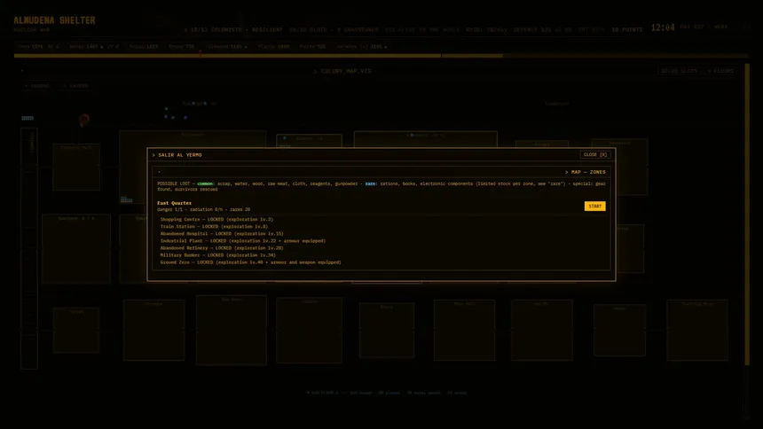Image resolution: width=763 pixels, height=429 pixels.
Task: Click the COLONY_MAP.VIS panel header
Action: click(x=342, y=72)
